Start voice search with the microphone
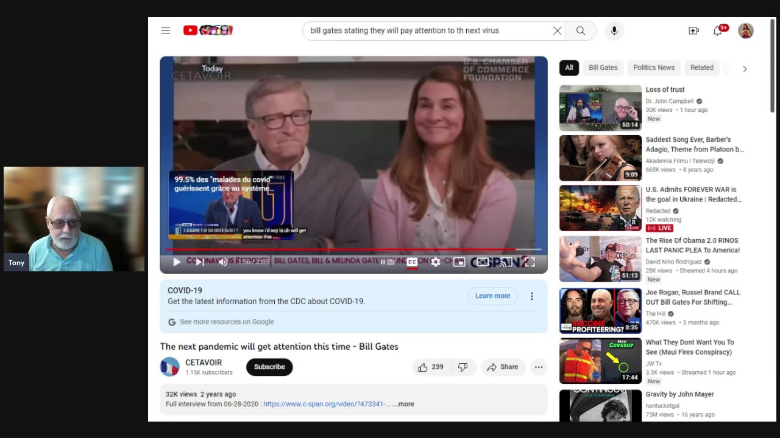Image resolution: width=780 pixels, height=438 pixels. (x=614, y=30)
